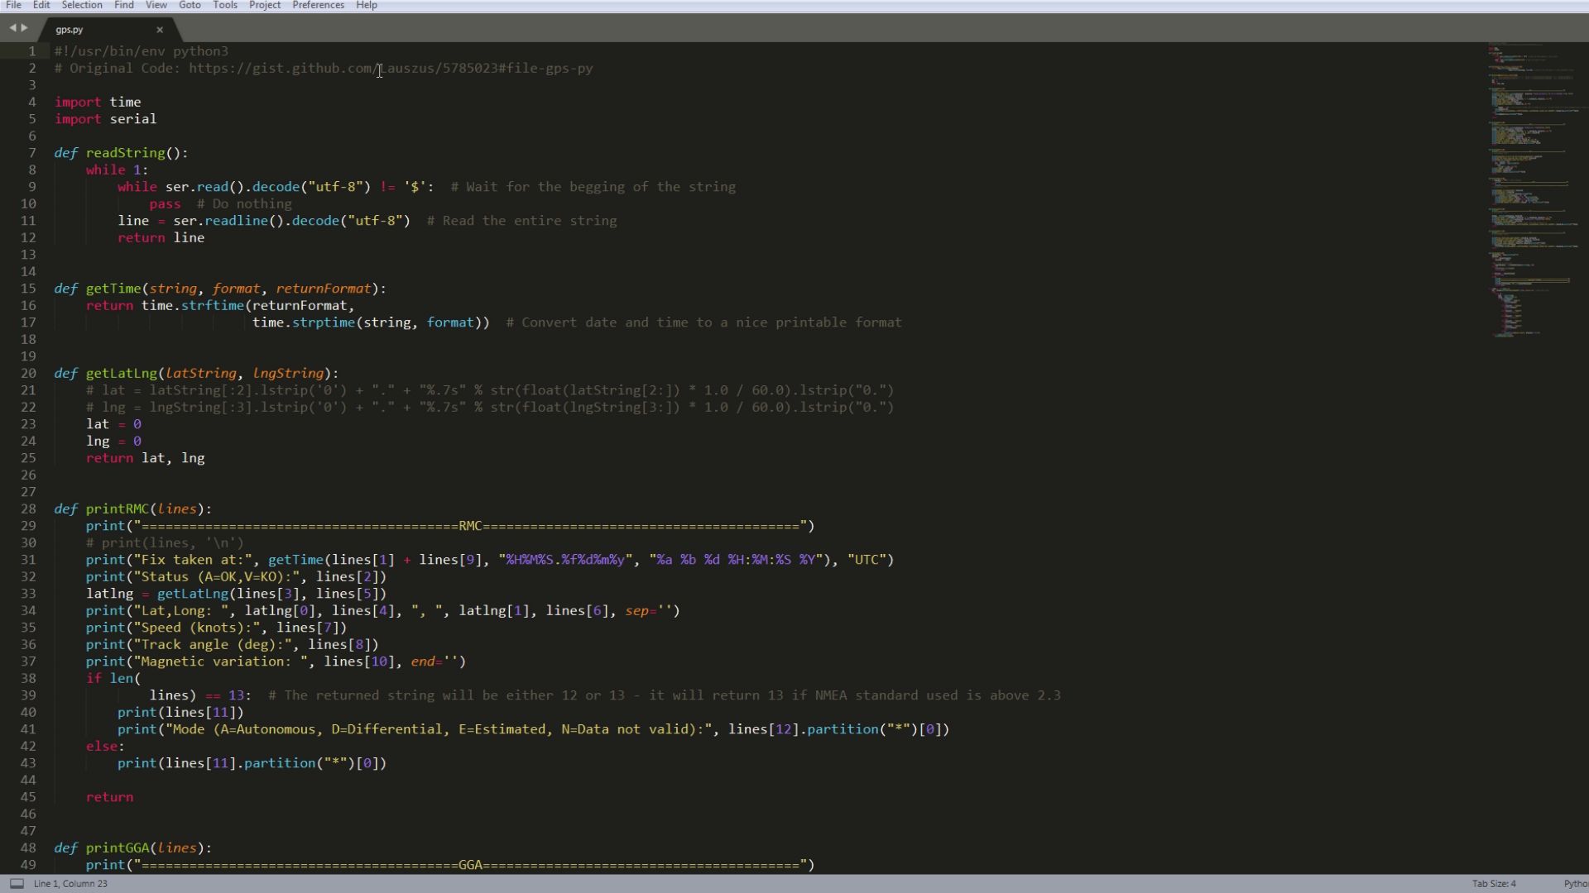Open the Selection menu
The width and height of the screenshot is (1589, 893).
point(81,5)
